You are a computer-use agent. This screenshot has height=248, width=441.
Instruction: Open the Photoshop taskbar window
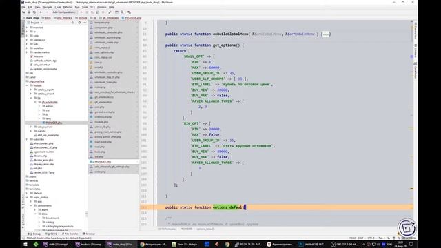pyautogui.click(x=312, y=245)
